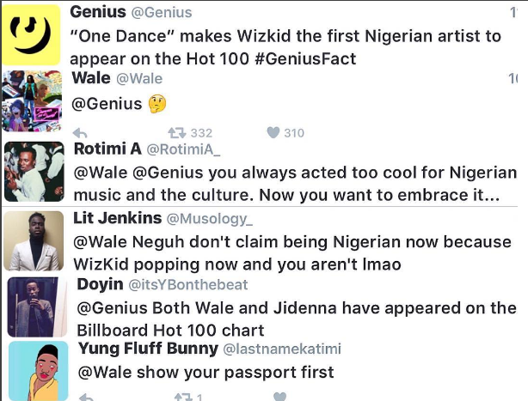Reply to Yung Fluff Bunny's tweet
Image resolution: width=528 pixels, height=401 pixels.
[82, 397]
